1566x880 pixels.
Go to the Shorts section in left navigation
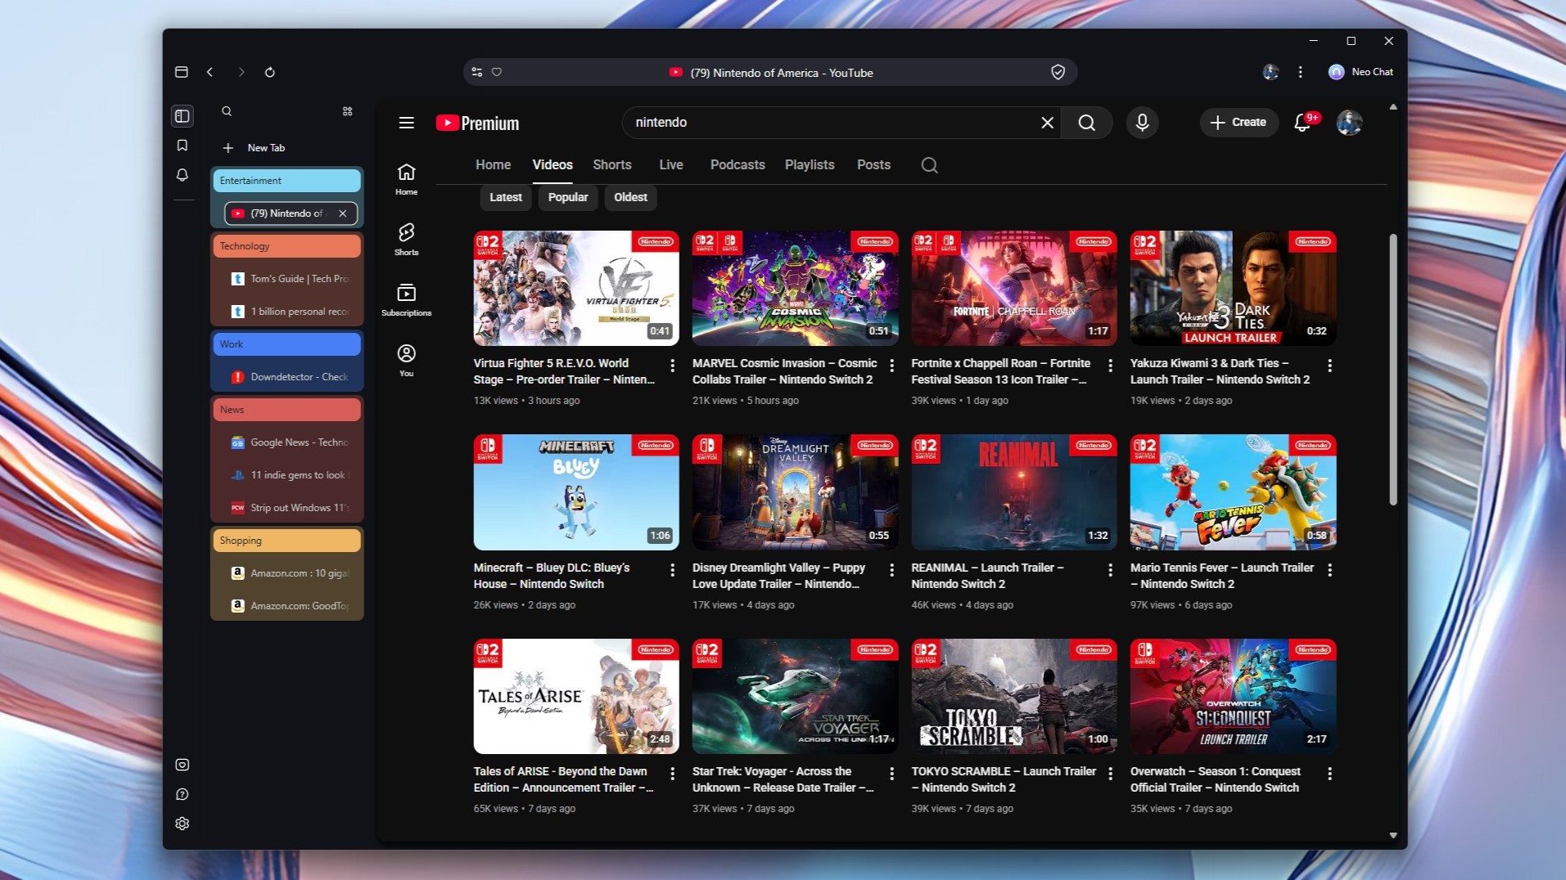point(406,238)
